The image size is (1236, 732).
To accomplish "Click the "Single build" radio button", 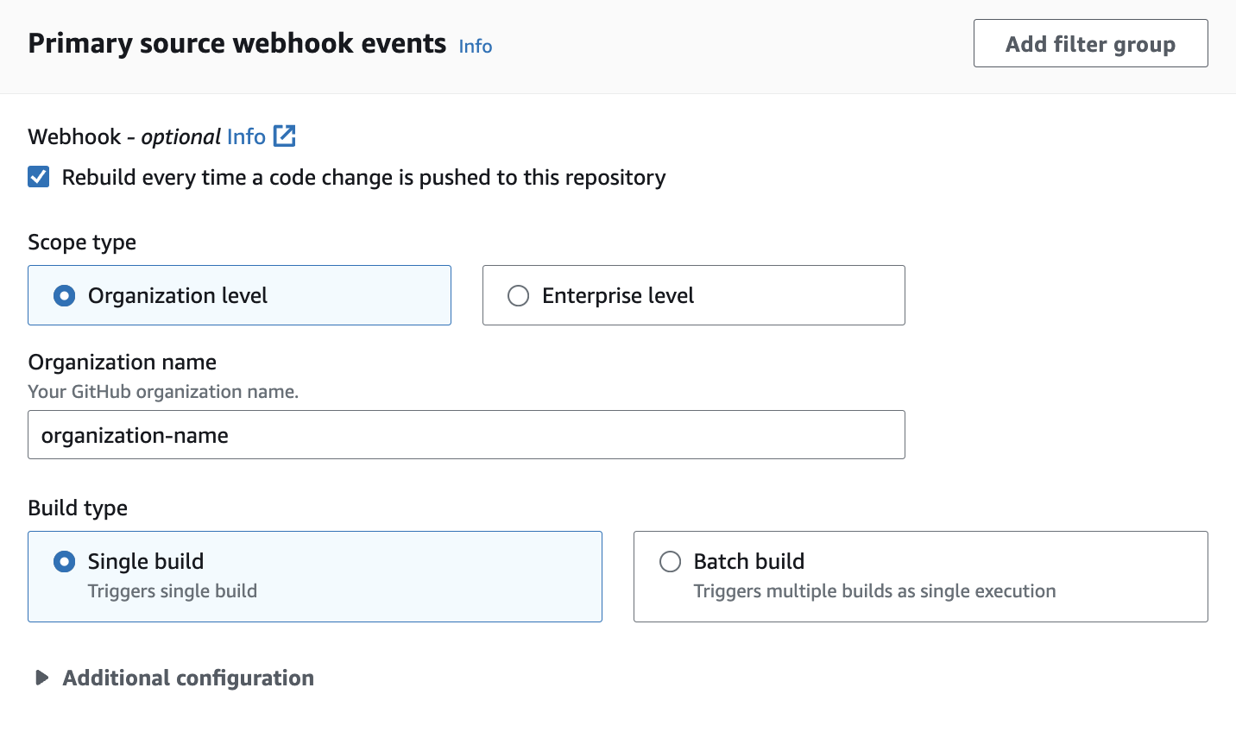I will pos(63,561).
